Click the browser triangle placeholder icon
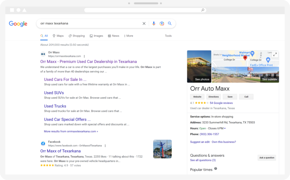The image size is (290, 180). coord(24,10)
